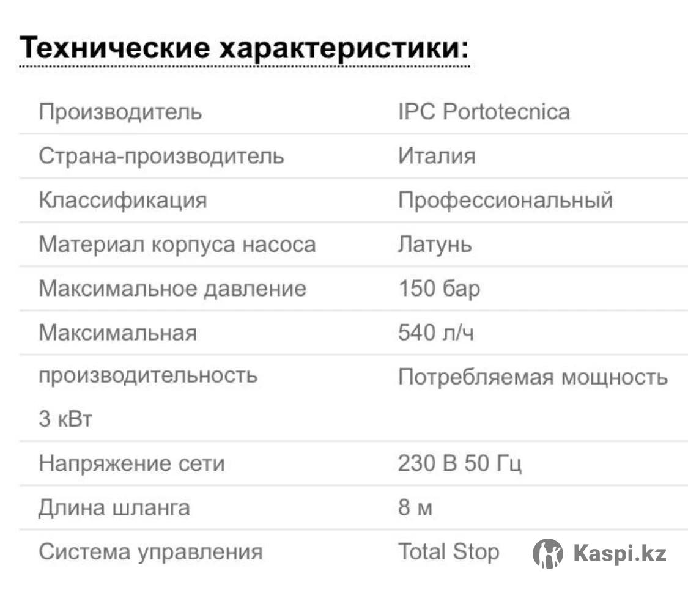The width and height of the screenshot is (688, 593).
Task: Click the Профессиональный value
Action: (506, 200)
